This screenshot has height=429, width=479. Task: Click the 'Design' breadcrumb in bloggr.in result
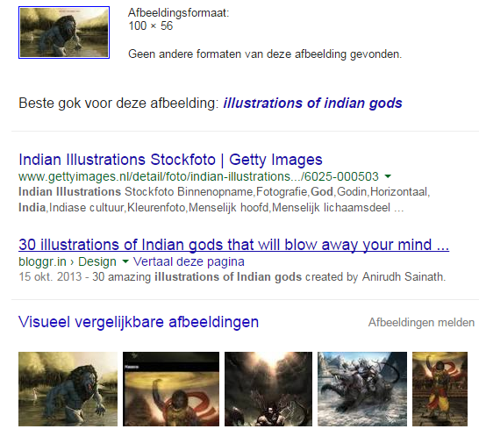point(97,261)
